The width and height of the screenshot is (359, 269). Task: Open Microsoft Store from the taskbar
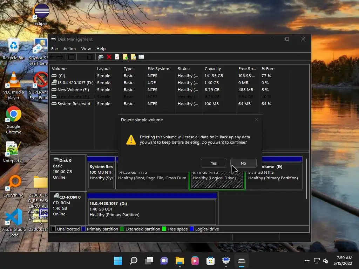tap(210, 261)
